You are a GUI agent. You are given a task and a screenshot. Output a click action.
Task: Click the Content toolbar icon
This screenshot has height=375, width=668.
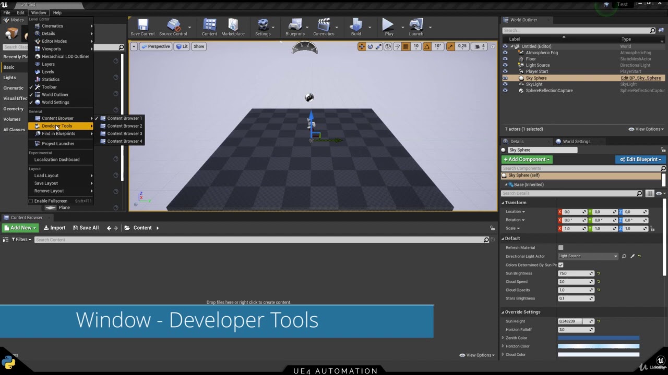[209, 27]
